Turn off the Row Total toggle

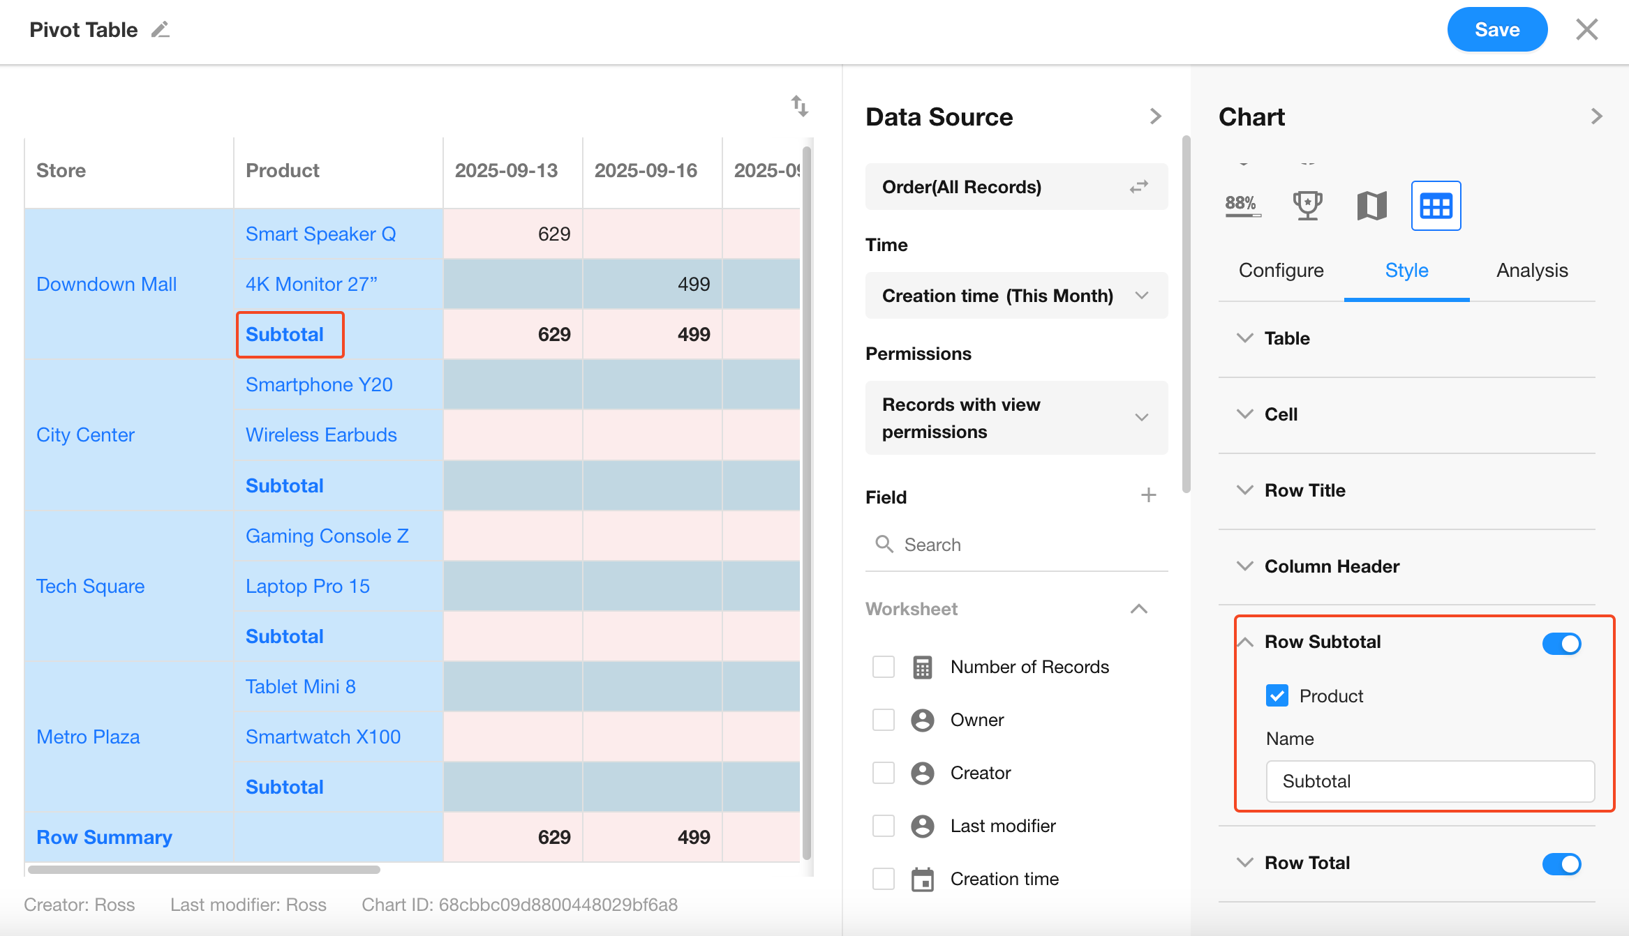click(1561, 863)
